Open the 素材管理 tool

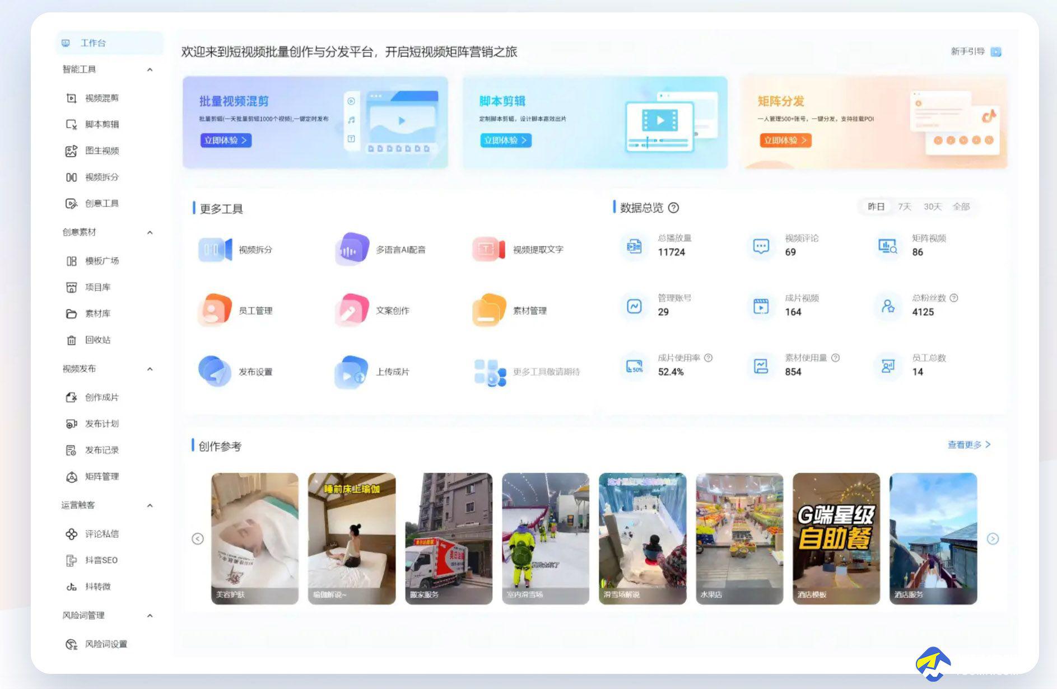pyautogui.click(x=510, y=310)
